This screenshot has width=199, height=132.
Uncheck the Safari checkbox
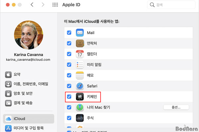tap(69, 86)
